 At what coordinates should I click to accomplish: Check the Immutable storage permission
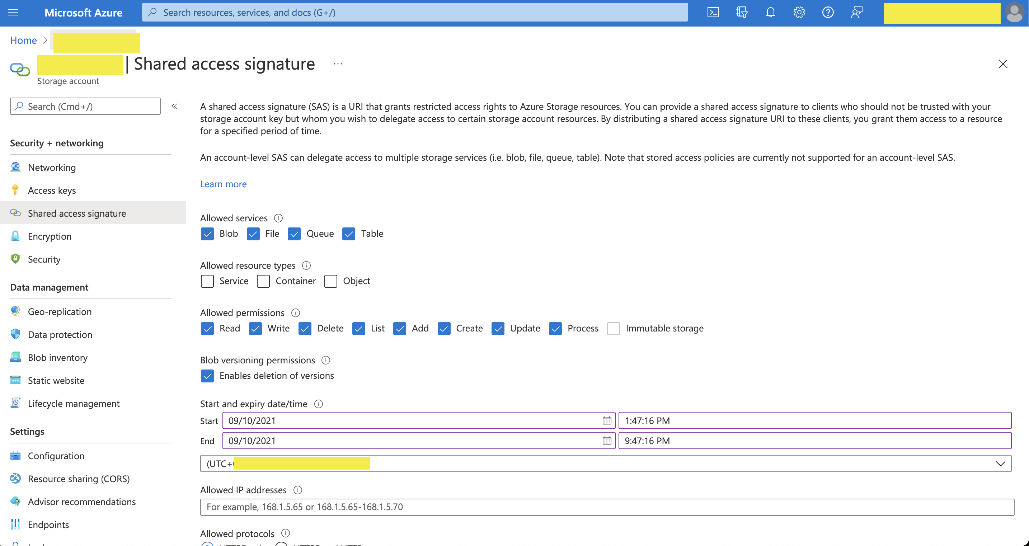coord(614,328)
